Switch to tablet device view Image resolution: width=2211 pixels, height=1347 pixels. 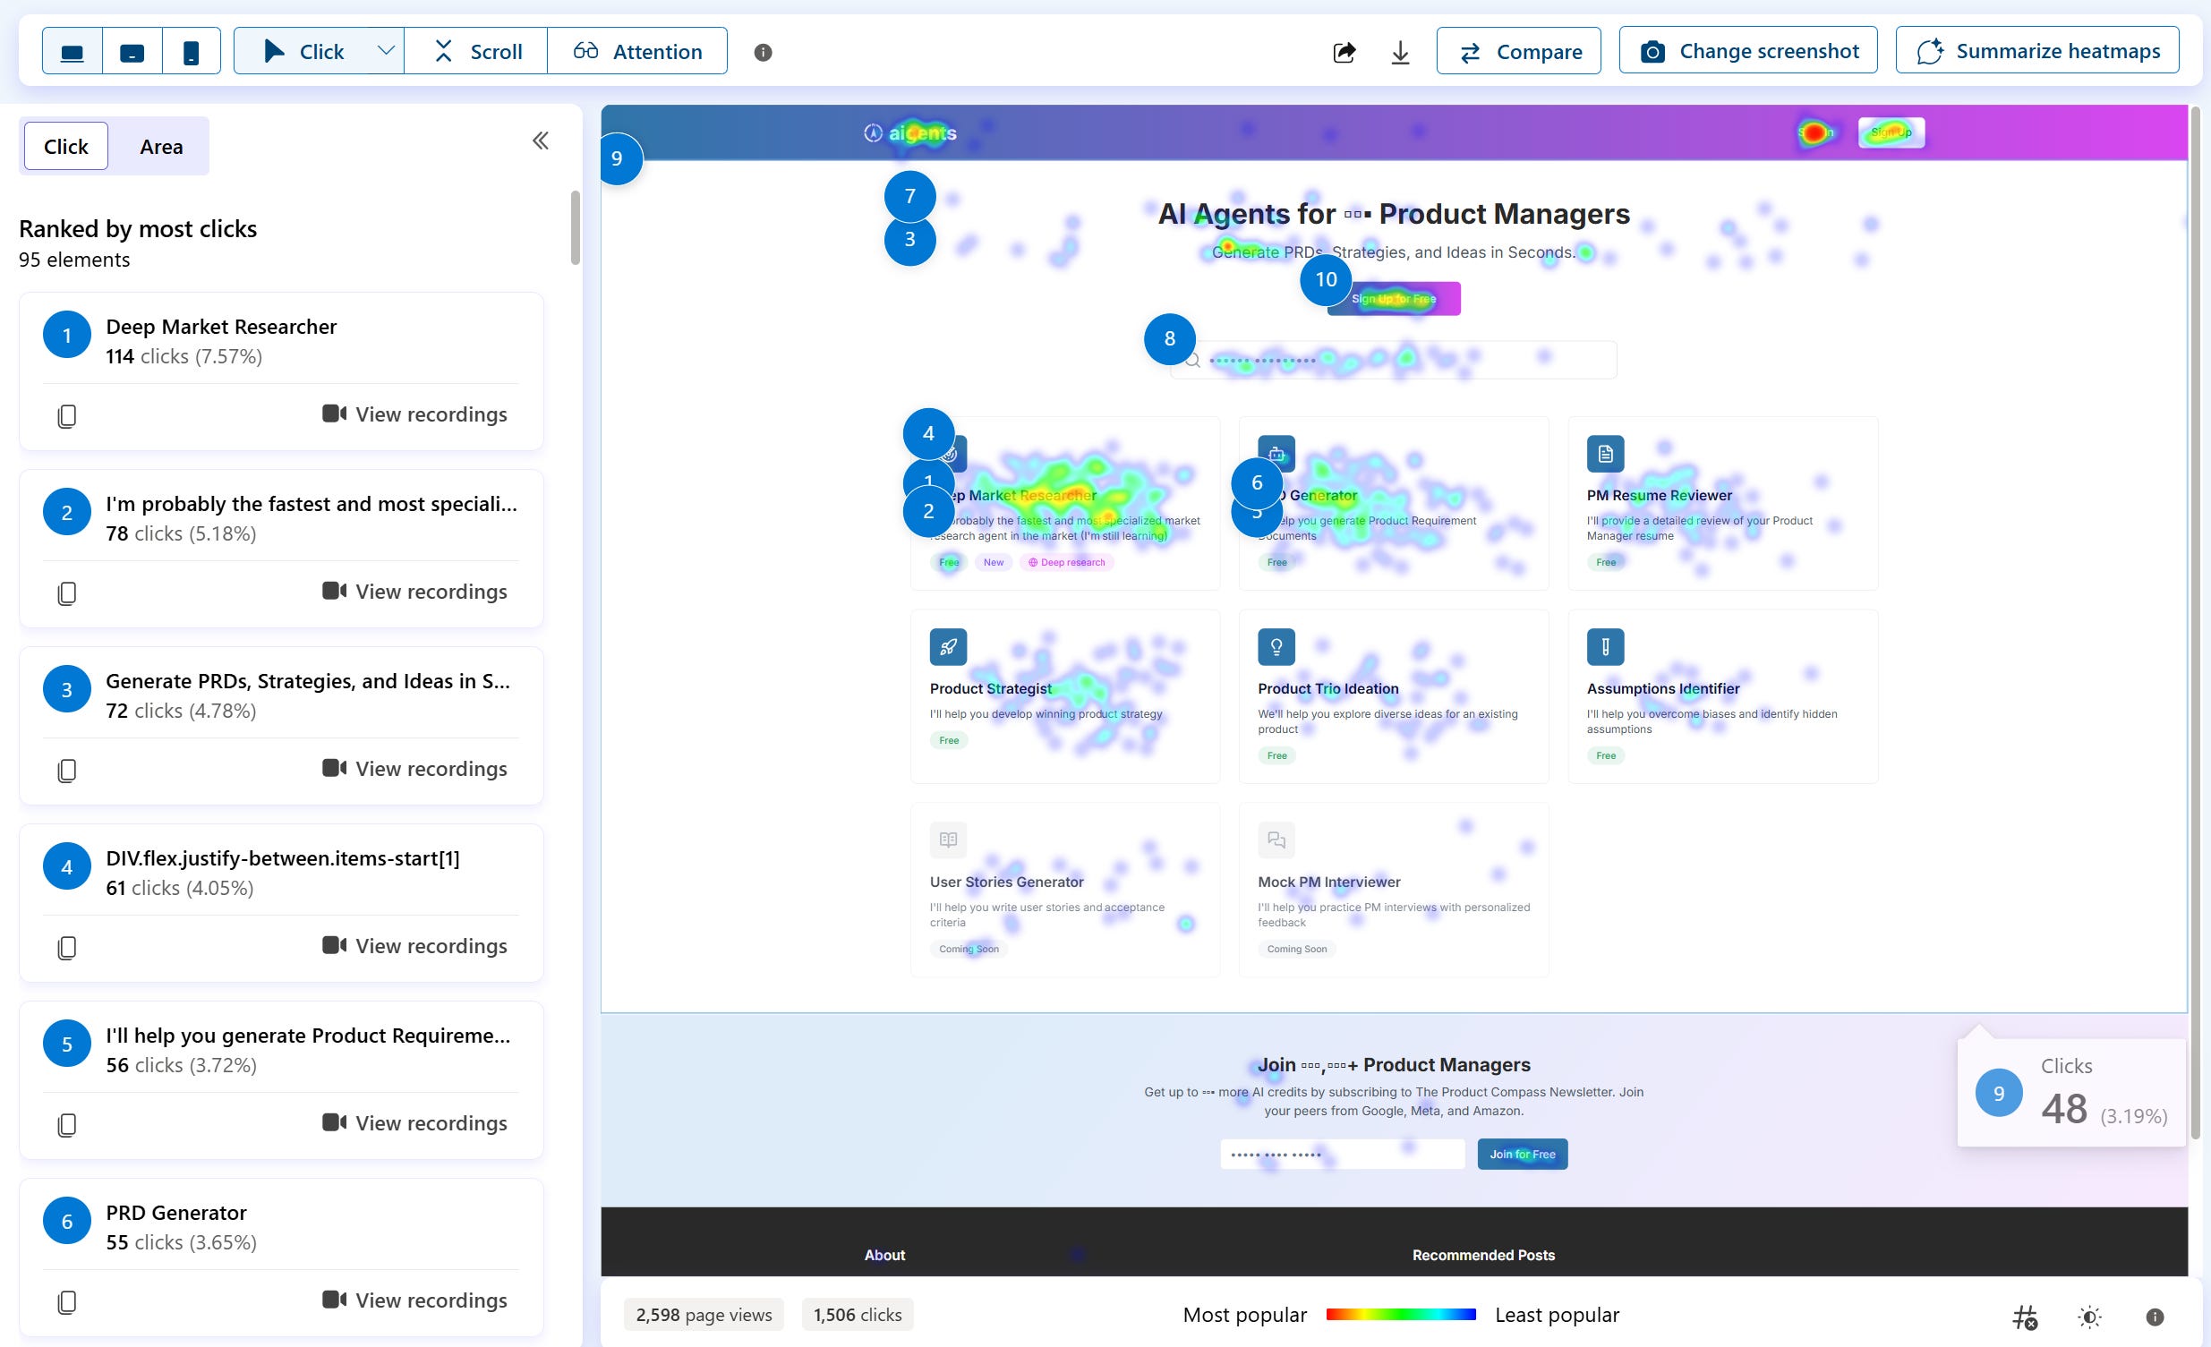(132, 52)
